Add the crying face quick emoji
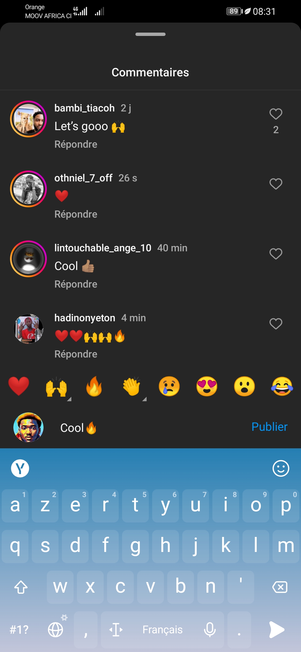The width and height of the screenshot is (301, 652). (169, 386)
